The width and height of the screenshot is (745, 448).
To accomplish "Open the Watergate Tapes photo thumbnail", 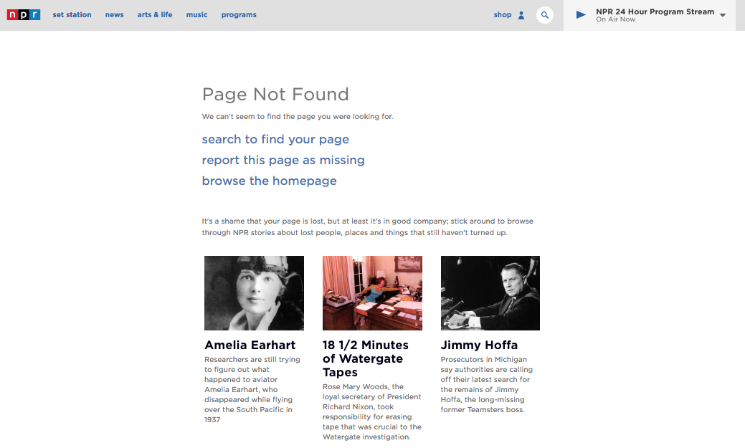I will click(x=373, y=293).
